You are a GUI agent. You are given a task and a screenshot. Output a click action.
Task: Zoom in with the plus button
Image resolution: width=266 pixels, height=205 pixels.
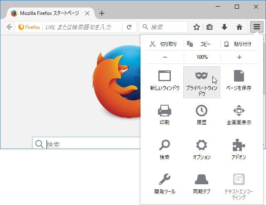239,57
